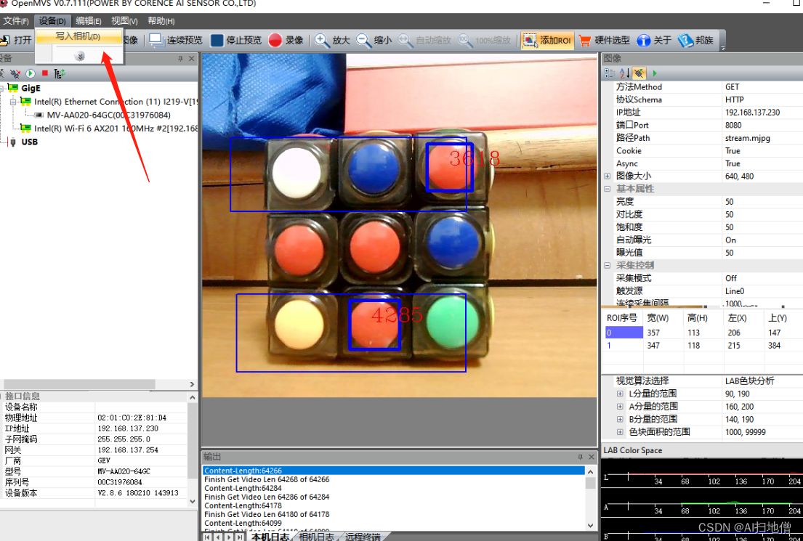Image resolution: width=803 pixels, height=541 pixels.
Task: Click the 打开 open device icon
Action: tap(8, 40)
